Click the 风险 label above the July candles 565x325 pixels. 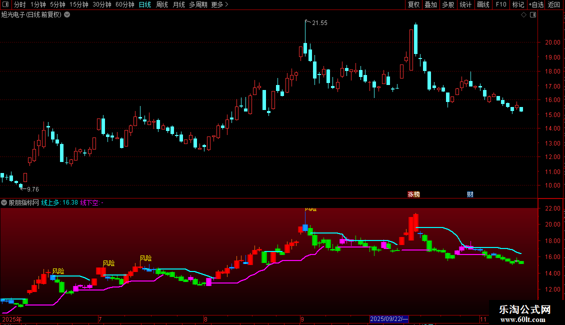(x=109, y=263)
